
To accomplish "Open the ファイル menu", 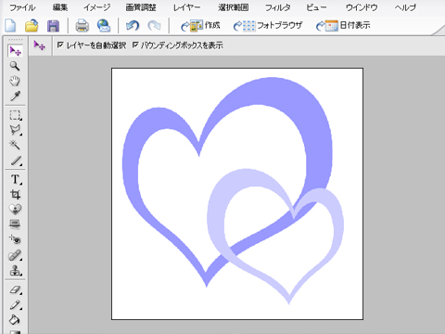I will tap(22, 7).
